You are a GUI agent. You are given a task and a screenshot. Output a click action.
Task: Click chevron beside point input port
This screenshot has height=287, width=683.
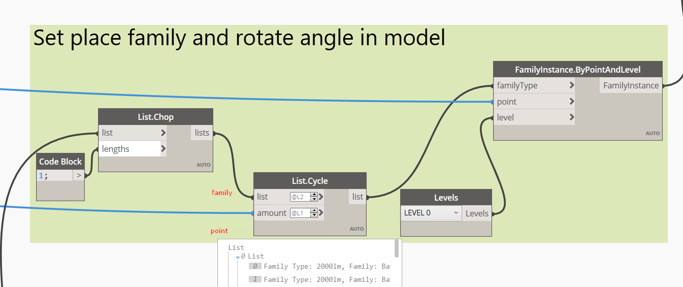[x=572, y=102]
